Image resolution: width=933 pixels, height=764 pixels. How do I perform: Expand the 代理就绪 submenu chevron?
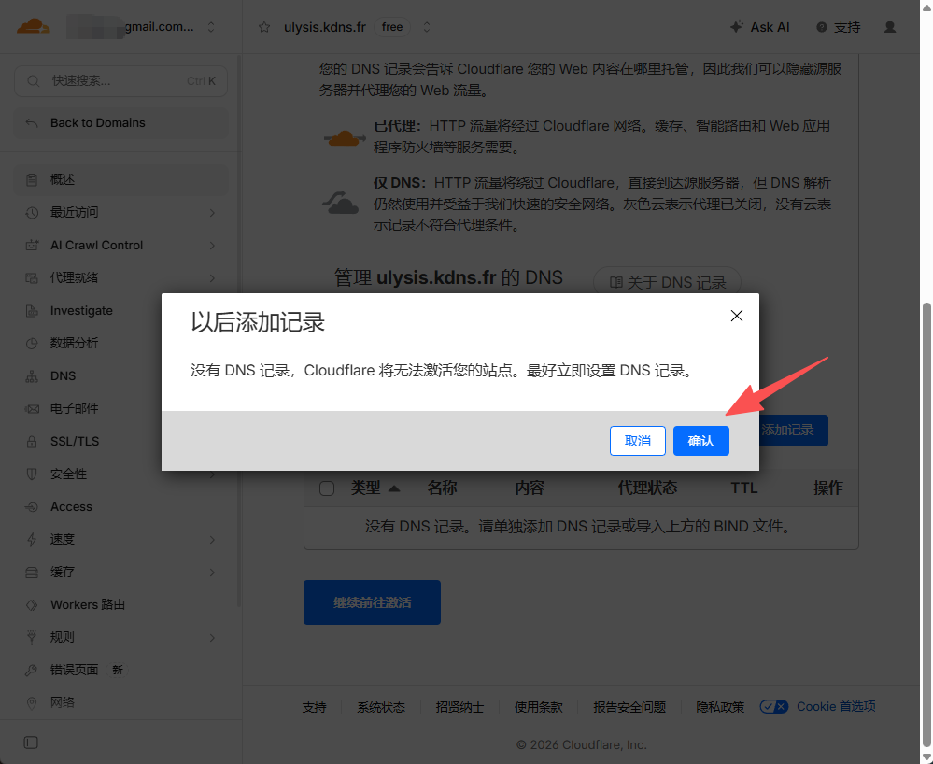(x=212, y=278)
